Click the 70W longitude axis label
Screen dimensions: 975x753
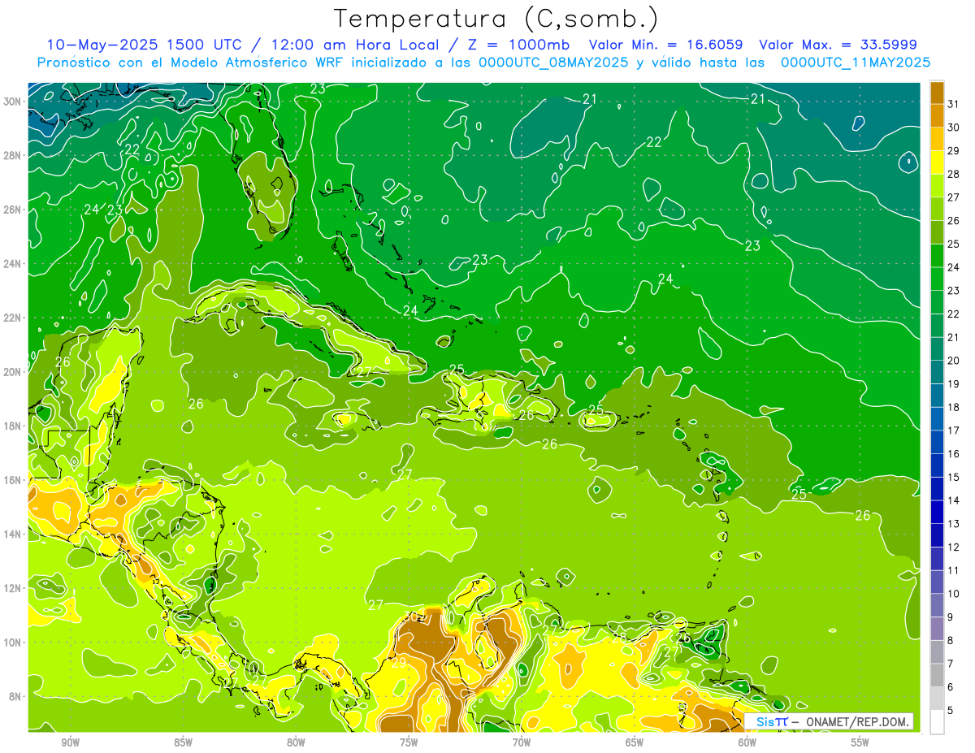tap(522, 742)
